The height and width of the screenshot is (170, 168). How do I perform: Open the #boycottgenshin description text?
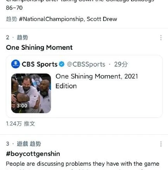click(83, 164)
